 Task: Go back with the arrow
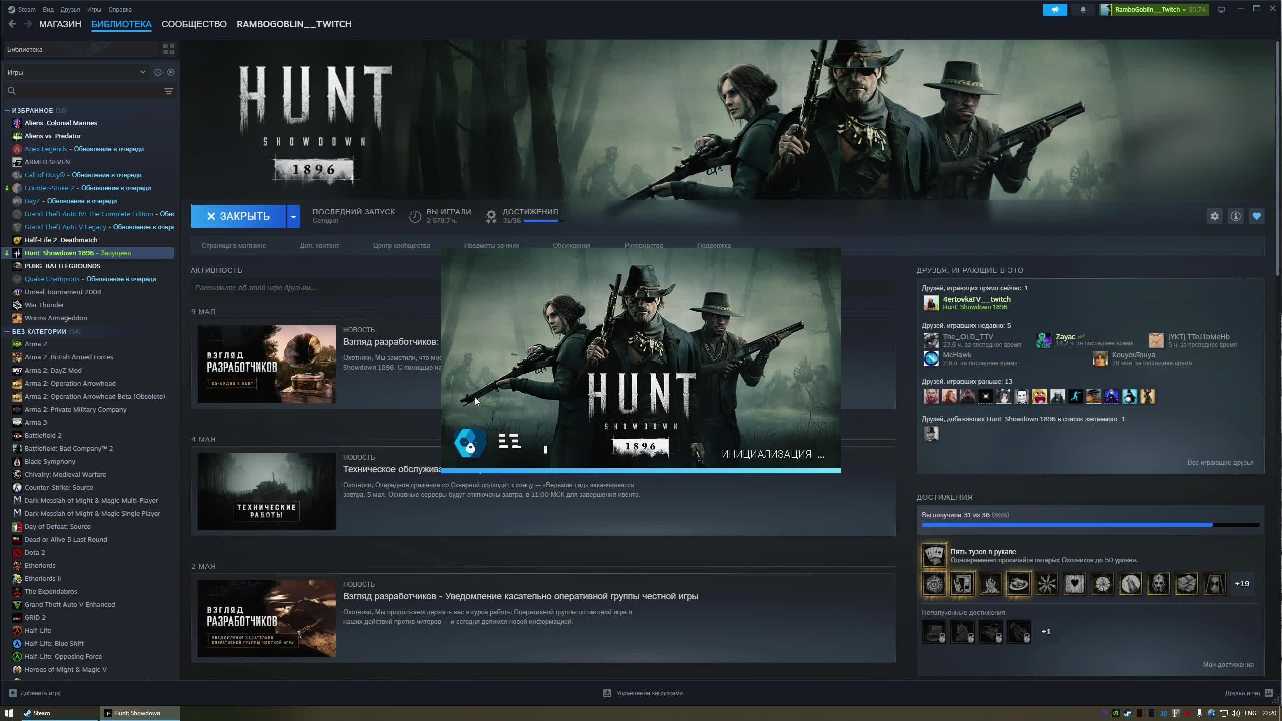coord(12,24)
